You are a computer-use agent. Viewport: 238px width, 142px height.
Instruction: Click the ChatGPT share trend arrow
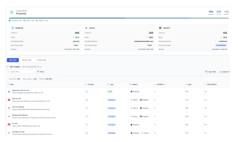[x=221, y=38]
